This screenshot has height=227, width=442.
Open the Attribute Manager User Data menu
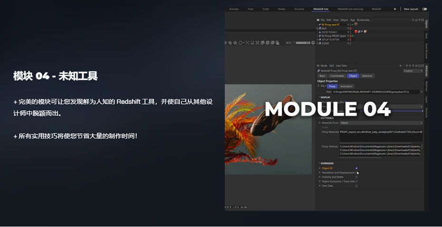point(341,66)
